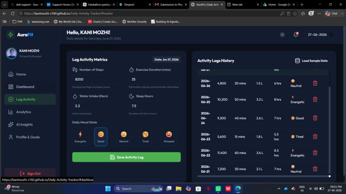The height and width of the screenshot is (194, 346).
Task: Click the 10,200 steps value
Action: pos(222,99)
